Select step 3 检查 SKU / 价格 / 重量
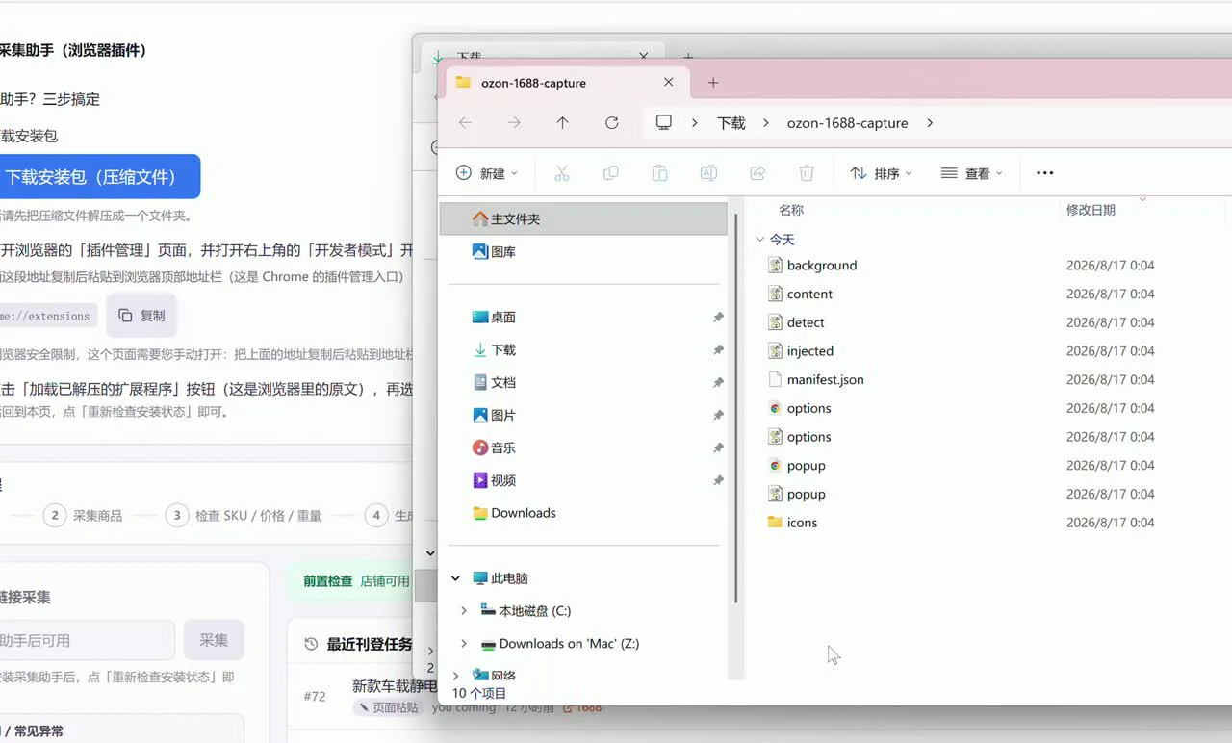1232x743 pixels. pos(243,516)
